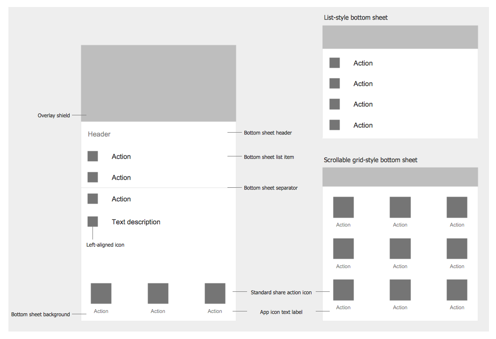Viewport: 496px width, 339px height.
Task: Tap the middle-row first icon in the Scrollable grid sheet
Action: click(343, 248)
